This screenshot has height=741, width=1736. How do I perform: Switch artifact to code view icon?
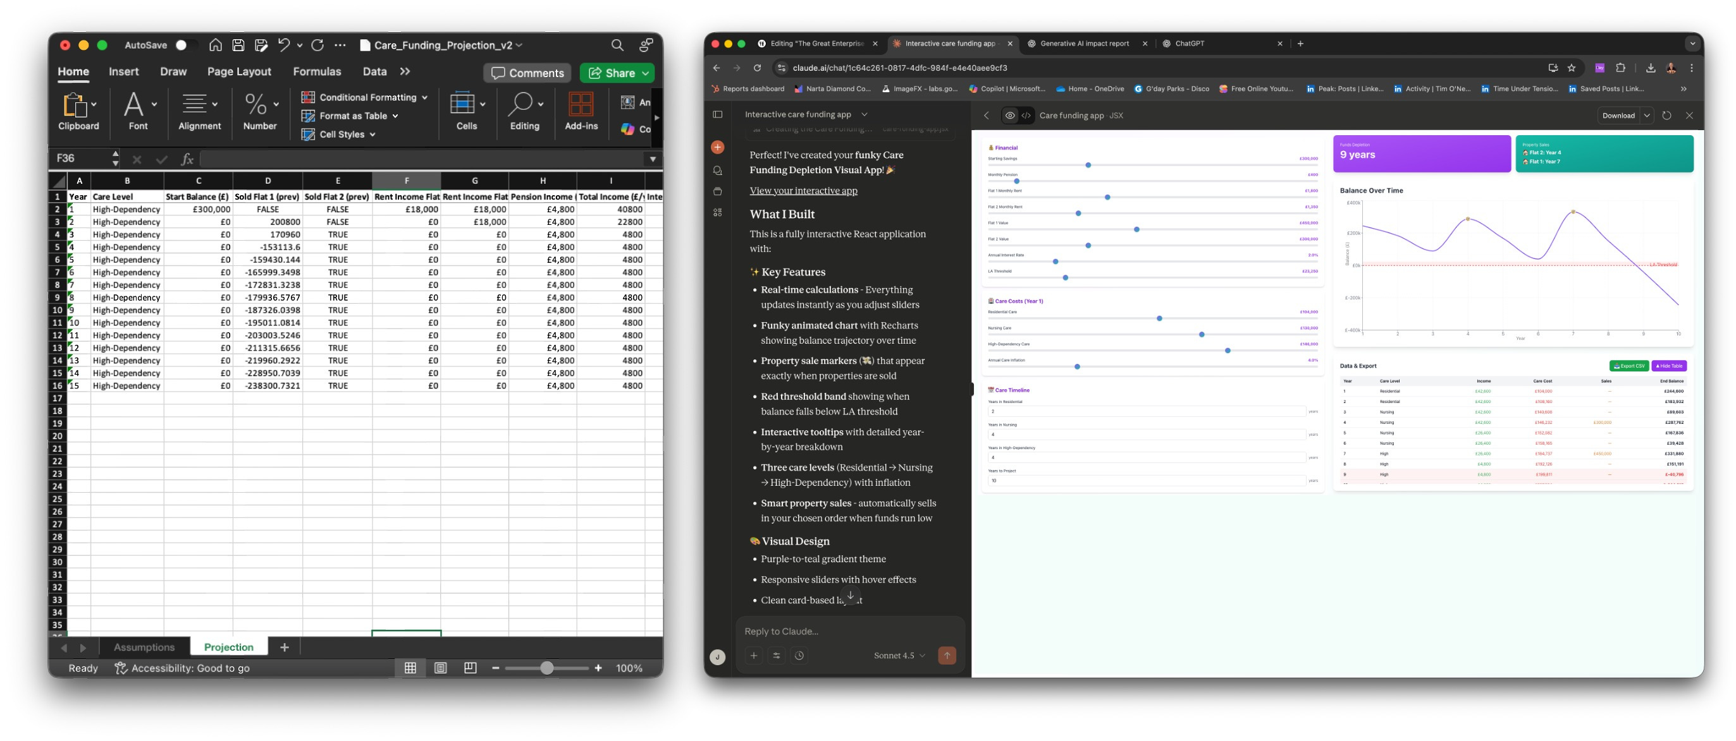[1026, 115]
